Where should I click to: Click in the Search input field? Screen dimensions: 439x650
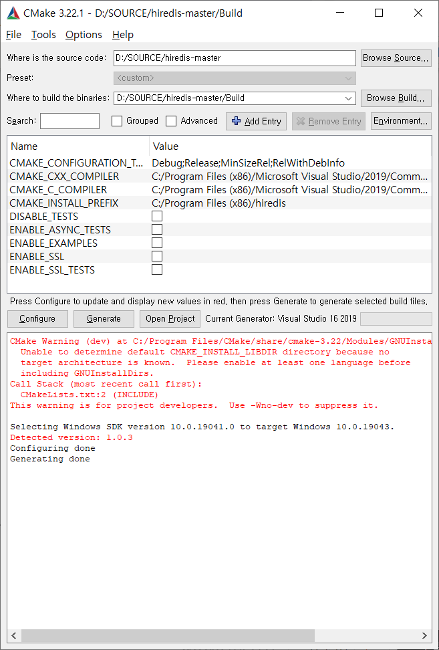(x=69, y=121)
